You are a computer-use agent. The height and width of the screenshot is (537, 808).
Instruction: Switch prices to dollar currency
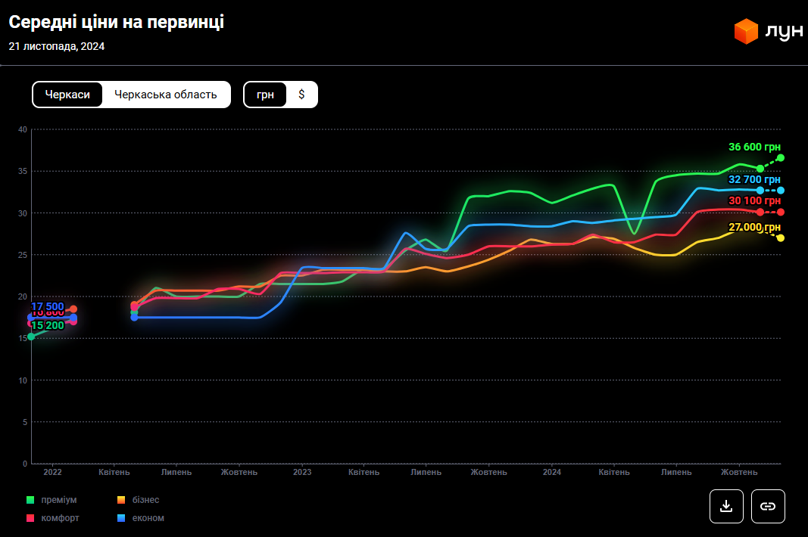coord(301,95)
